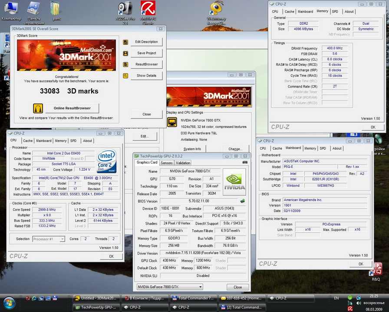Screen dimensions: 389x312
Task: Switch to [2] Total Commander taskbar item
Action: (x=242, y=307)
